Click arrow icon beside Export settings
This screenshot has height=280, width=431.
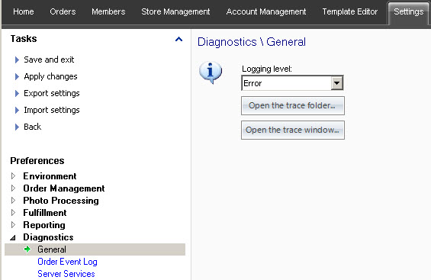17,93
